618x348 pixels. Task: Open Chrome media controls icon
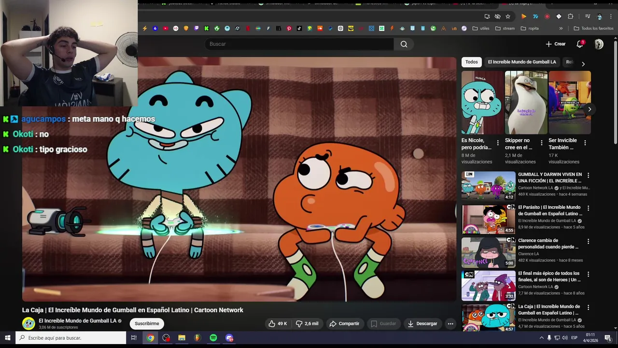coord(588,16)
